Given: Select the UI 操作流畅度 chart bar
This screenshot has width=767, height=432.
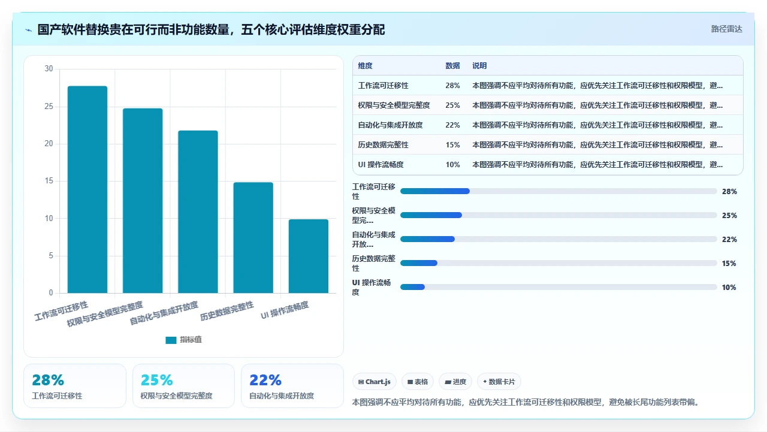Looking at the screenshot, I should [x=309, y=256].
